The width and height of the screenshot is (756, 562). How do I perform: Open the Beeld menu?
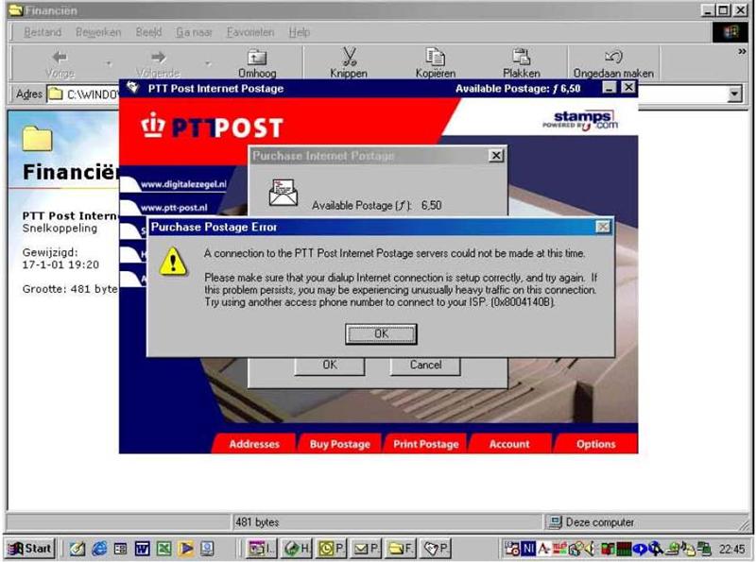(148, 32)
